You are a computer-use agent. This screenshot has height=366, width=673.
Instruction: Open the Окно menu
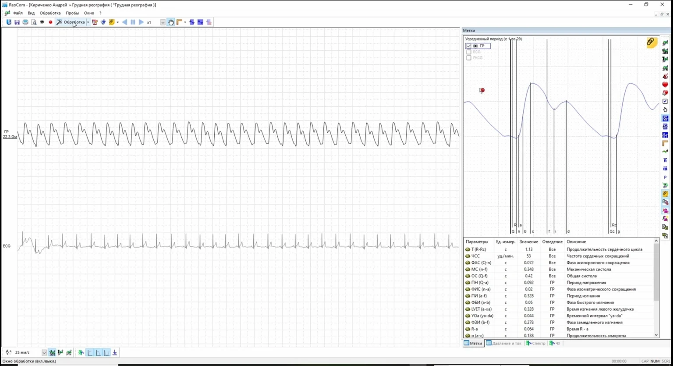89,13
